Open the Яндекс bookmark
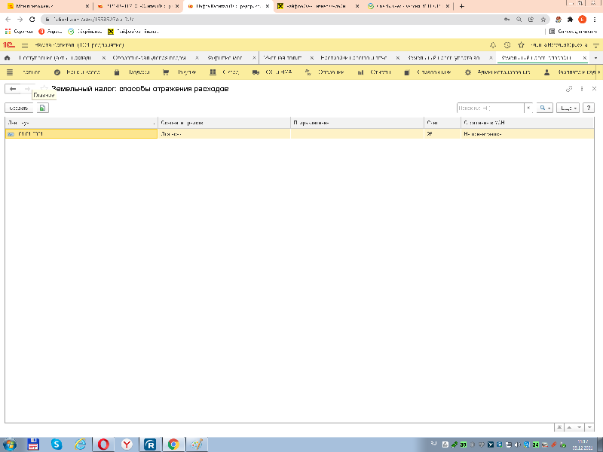Image resolution: width=603 pixels, height=452 pixels. [51, 32]
